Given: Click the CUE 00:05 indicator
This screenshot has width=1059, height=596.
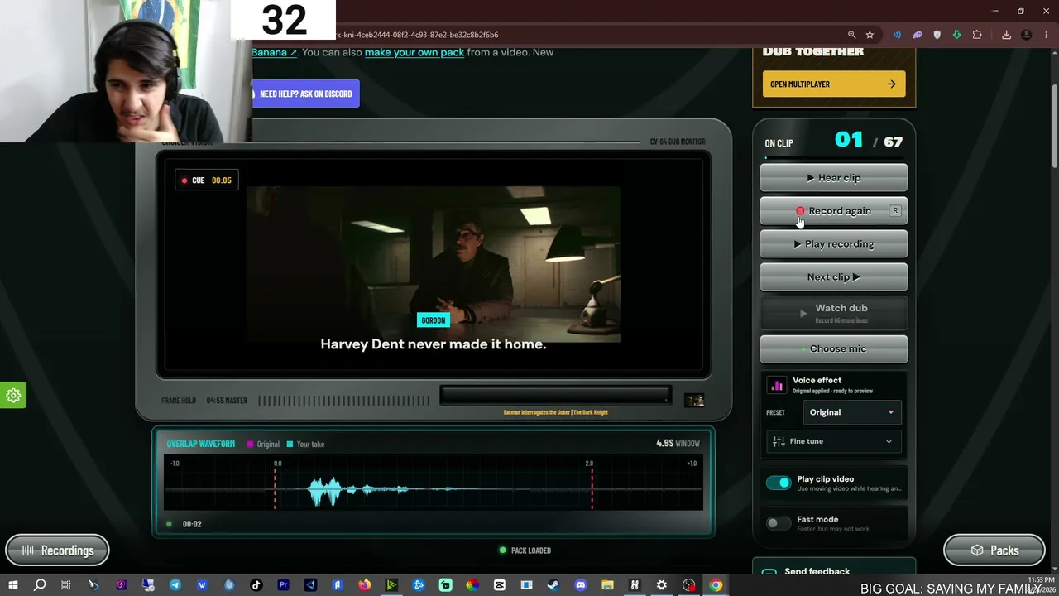Looking at the screenshot, I should tap(207, 180).
